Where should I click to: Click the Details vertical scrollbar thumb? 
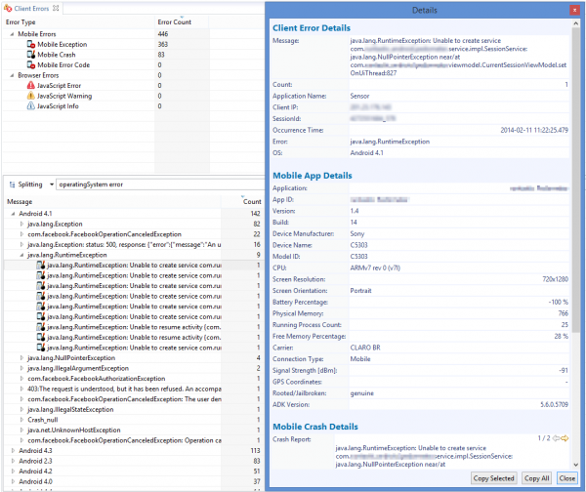click(x=575, y=180)
